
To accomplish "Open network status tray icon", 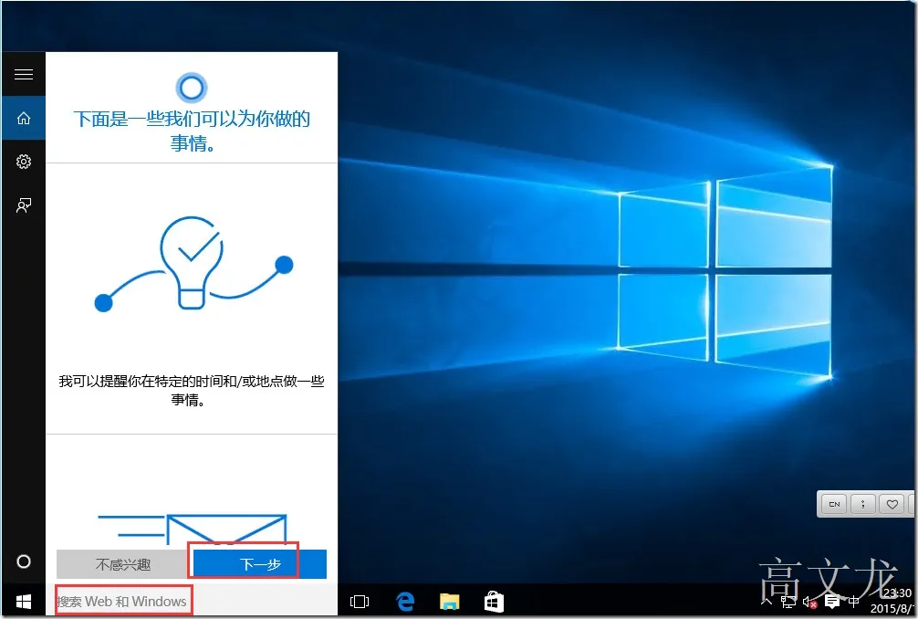I will pos(788,602).
